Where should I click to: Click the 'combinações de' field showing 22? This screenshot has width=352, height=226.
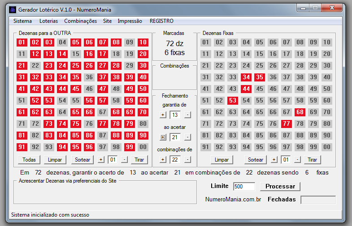pyautogui.click(x=175, y=159)
